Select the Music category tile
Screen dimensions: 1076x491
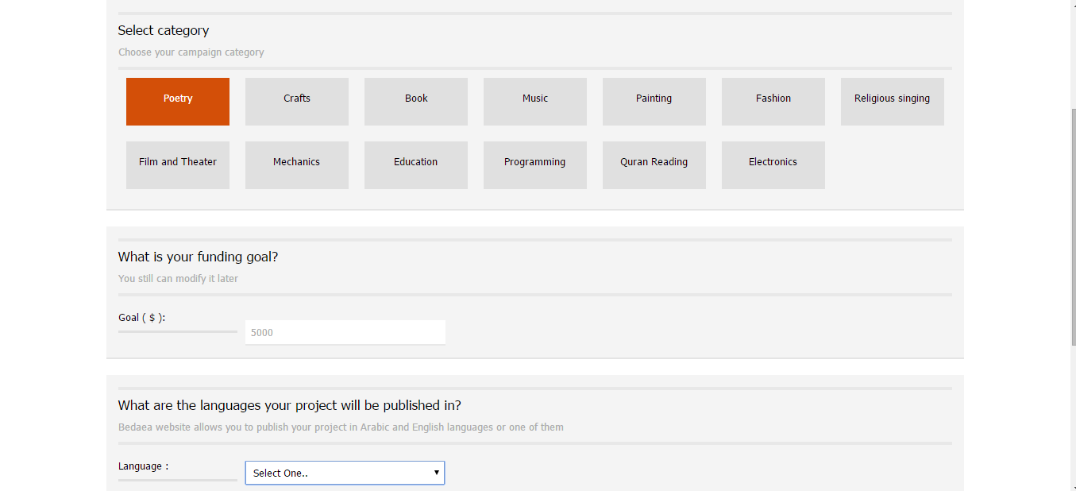click(x=535, y=102)
